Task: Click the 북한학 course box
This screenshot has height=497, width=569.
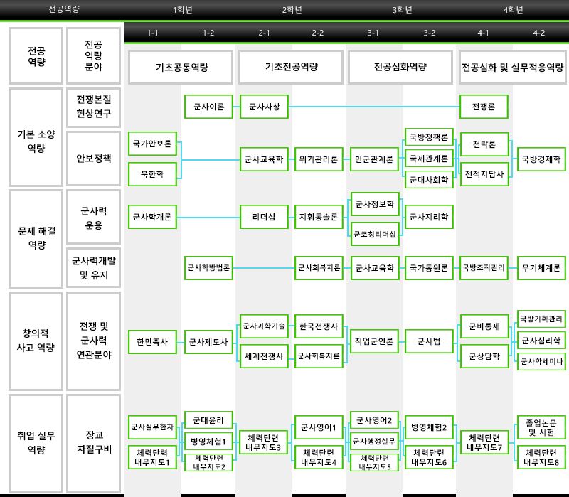Action: click(x=153, y=173)
